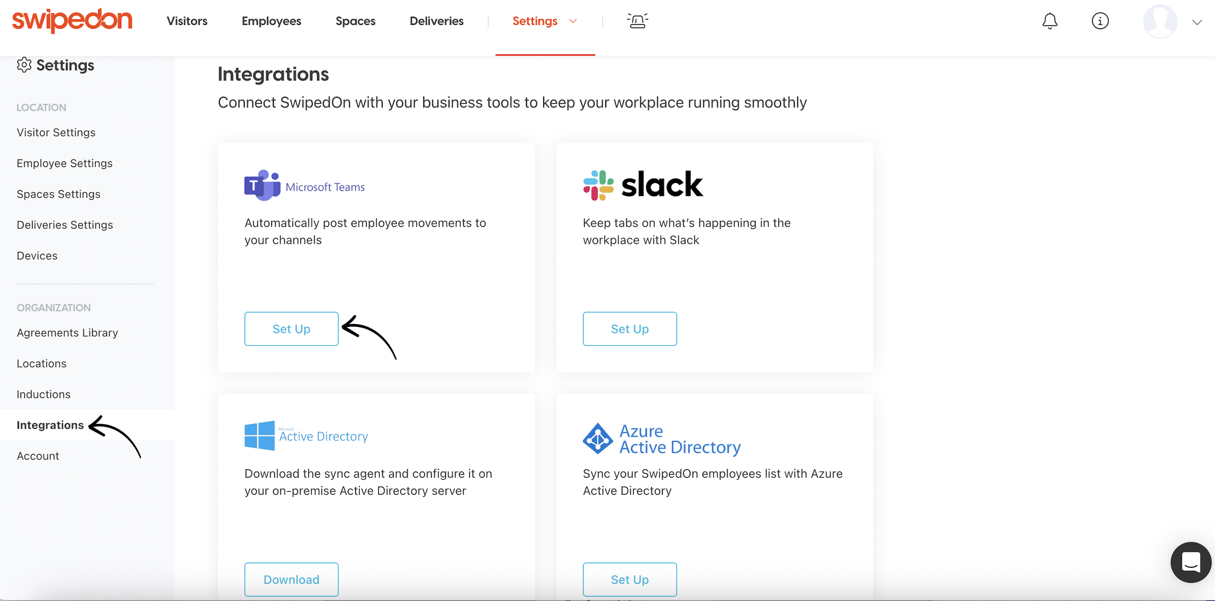Click "Sync your SwipedOn employees list" text
1215x601 pixels.
point(712,482)
